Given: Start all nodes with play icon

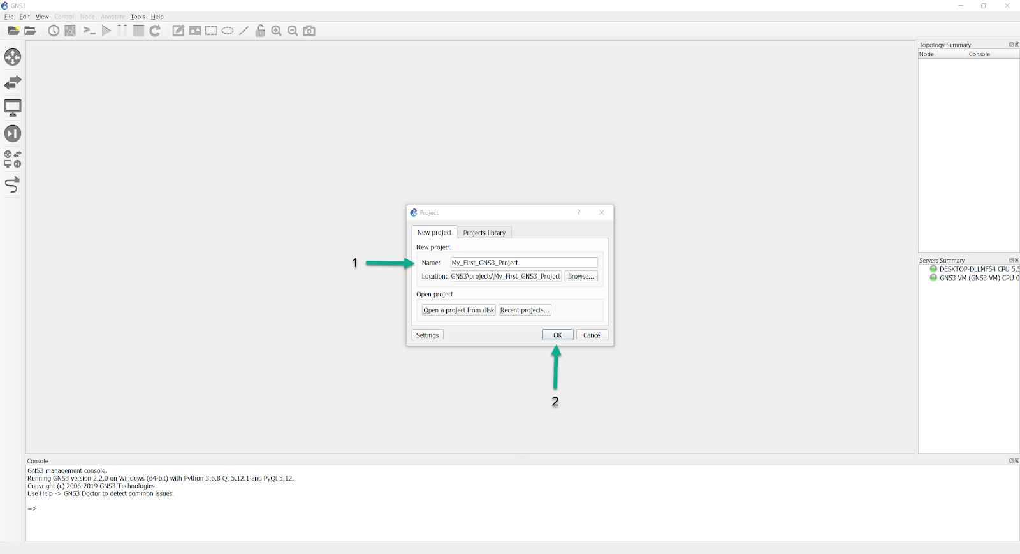Looking at the screenshot, I should pos(106,31).
